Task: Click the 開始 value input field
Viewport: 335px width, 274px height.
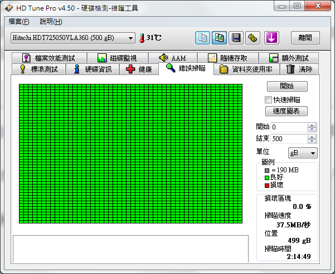Action: click(x=289, y=127)
